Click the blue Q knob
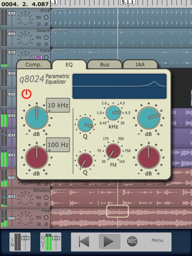The width and height of the screenshot is (192, 256). pos(85,125)
